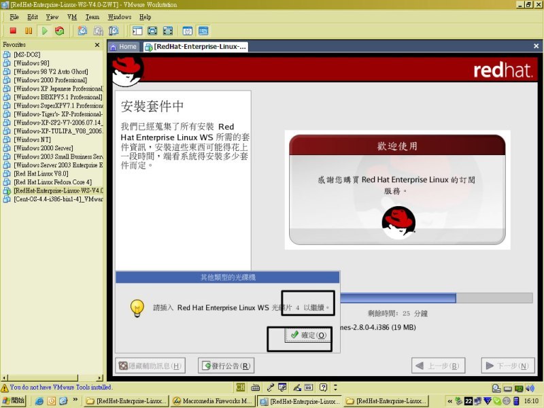Open the View menu
This screenshot has width=544, height=408.
pyautogui.click(x=52, y=17)
